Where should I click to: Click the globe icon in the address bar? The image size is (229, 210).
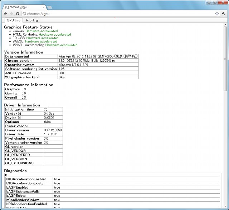[24, 14]
